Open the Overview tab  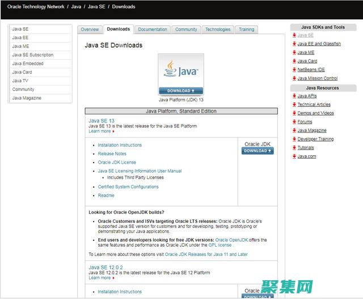90,30
